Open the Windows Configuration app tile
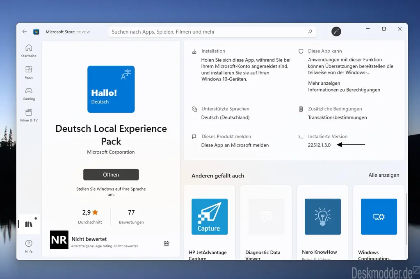This screenshot has height=279, width=420. tap(379, 223)
